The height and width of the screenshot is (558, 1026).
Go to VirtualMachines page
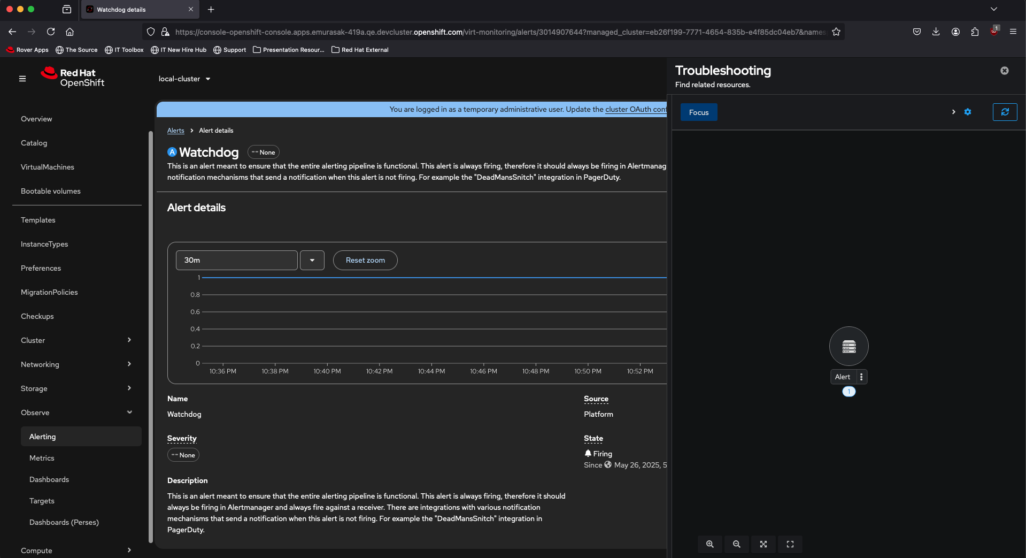point(48,167)
